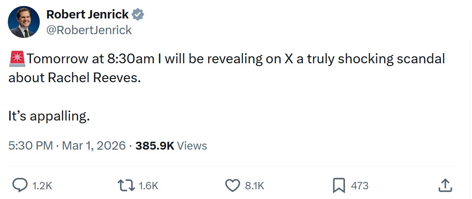The image size is (472, 199).
Task: Click the 5:30 PM timestamp
Action: click(31, 146)
